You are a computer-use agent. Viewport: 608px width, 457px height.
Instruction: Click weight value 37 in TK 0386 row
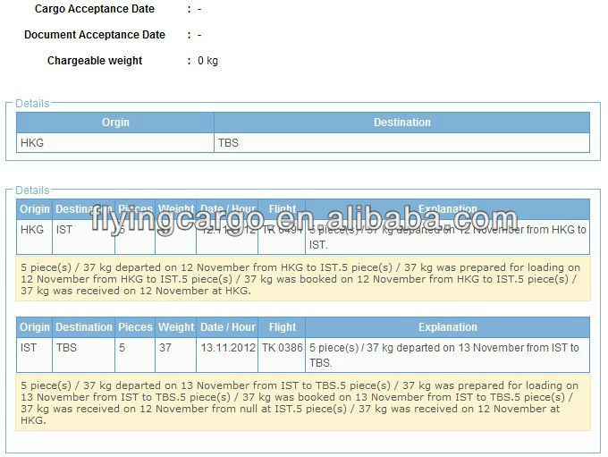point(175,355)
